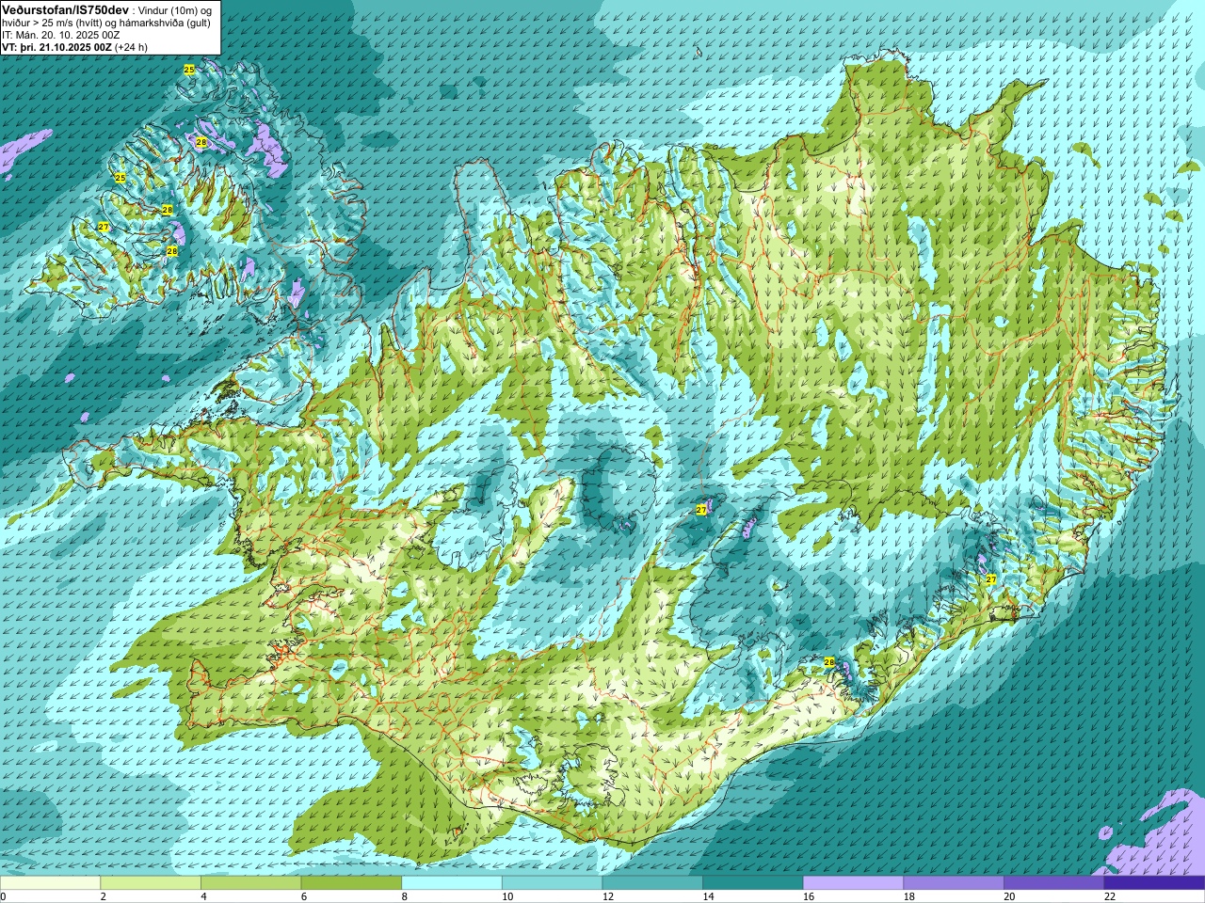This screenshot has width=1205, height=903.
Task: Click the 28 gust marker circled in white
Action: [x=201, y=142]
